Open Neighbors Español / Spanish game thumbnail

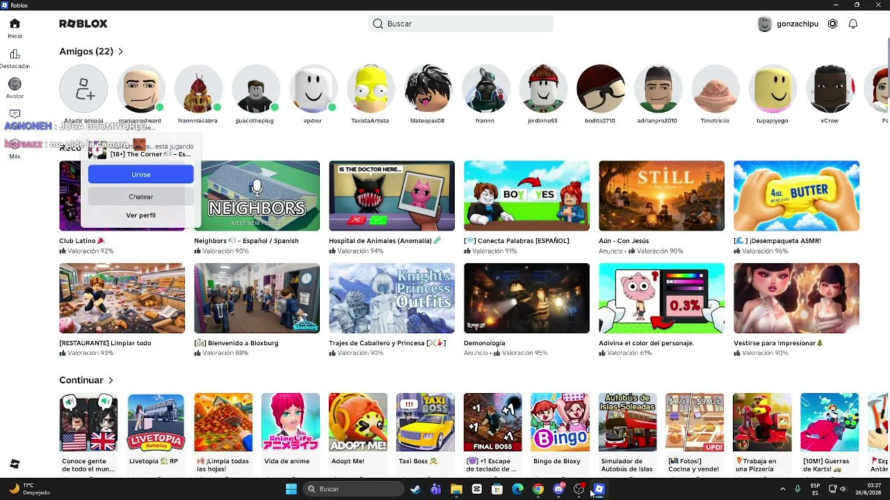(x=257, y=196)
